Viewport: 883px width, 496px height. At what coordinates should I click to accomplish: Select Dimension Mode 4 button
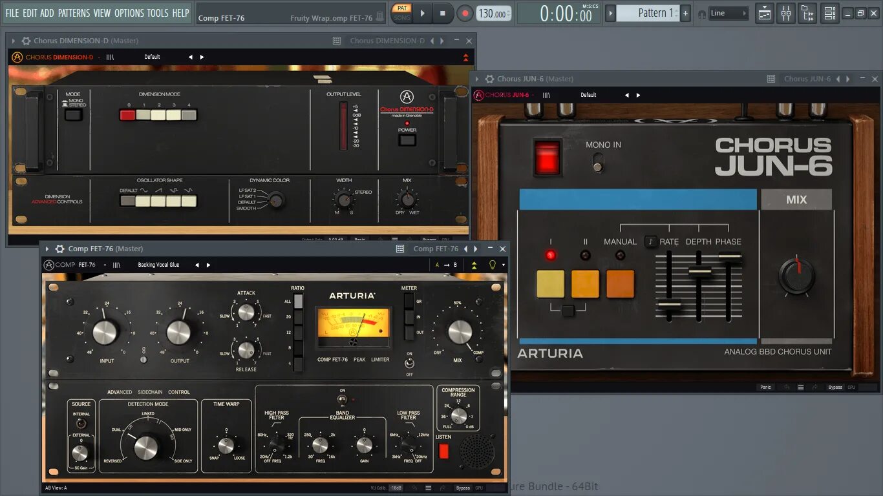point(189,115)
